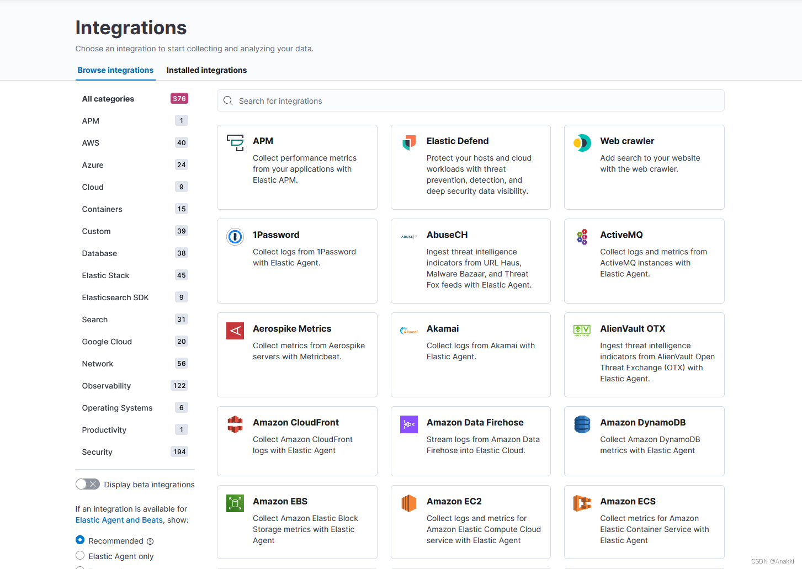Screen dimensions: 802x569
Task: Toggle Display beta integrations switch
Action: point(88,484)
